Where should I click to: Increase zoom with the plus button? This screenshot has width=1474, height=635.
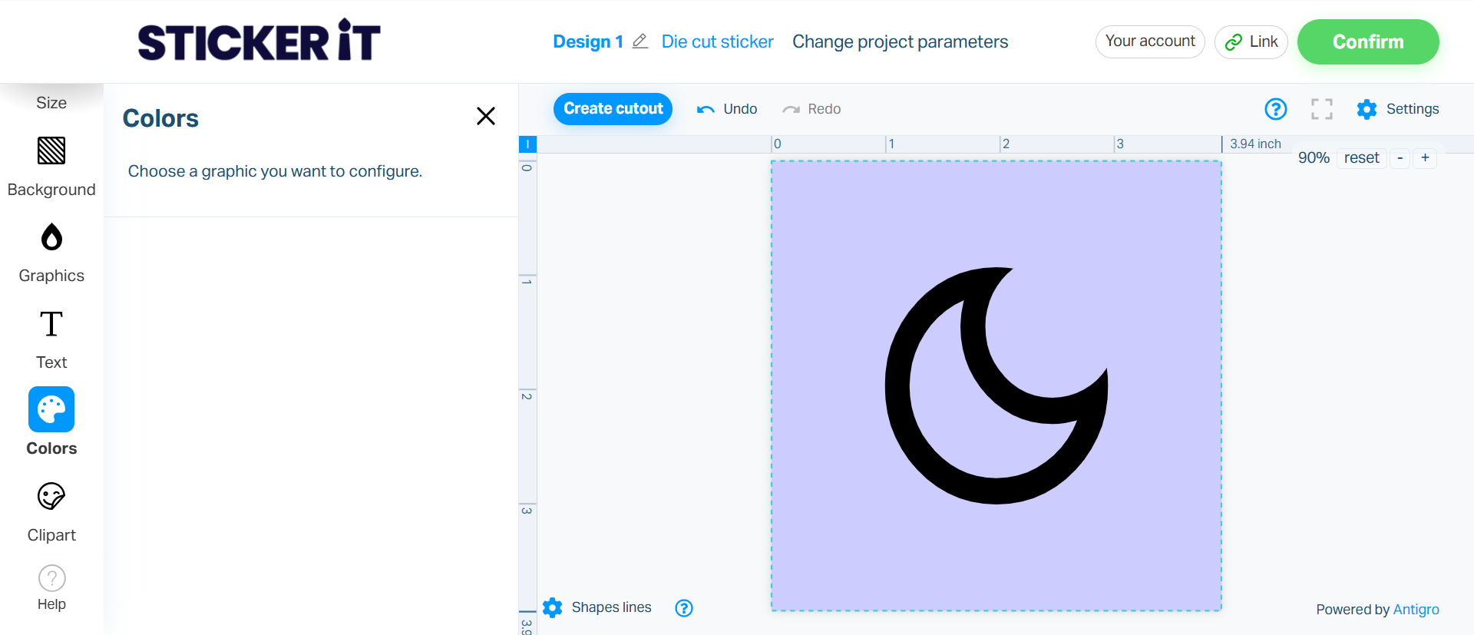point(1425,157)
